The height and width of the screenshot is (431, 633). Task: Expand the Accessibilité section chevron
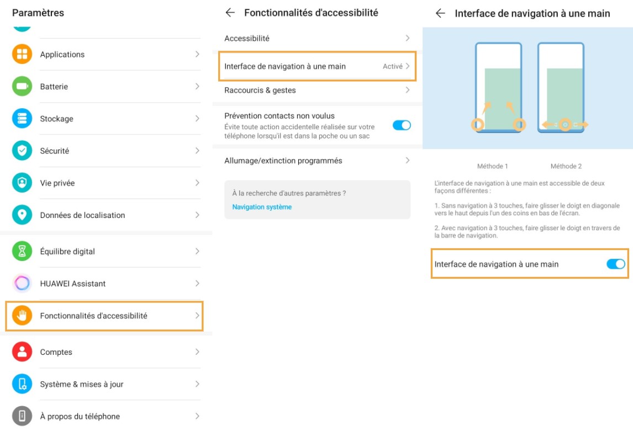(408, 38)
